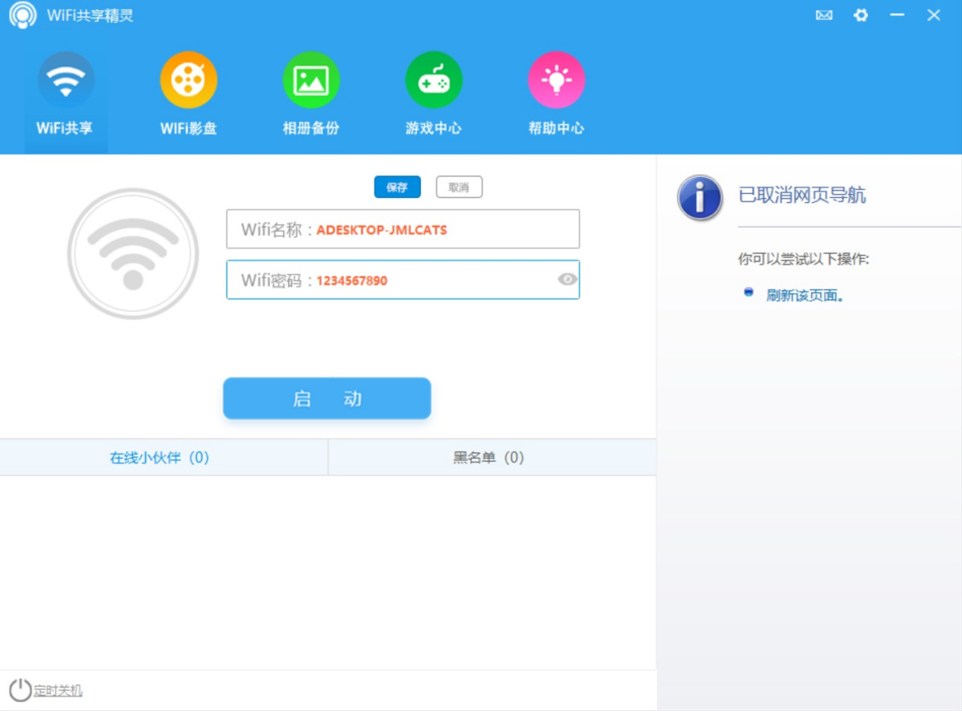
Task: Open 游戏中心 gamepad icon
Action: [x=434, y=81]
